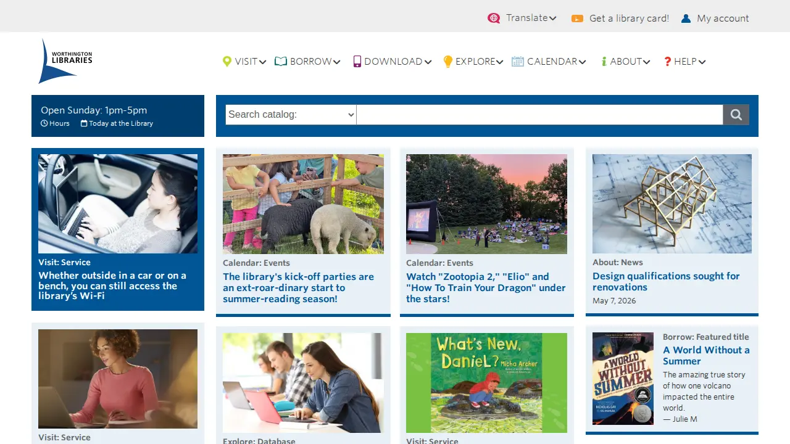Open the library Wi-Fi access article

112,286
